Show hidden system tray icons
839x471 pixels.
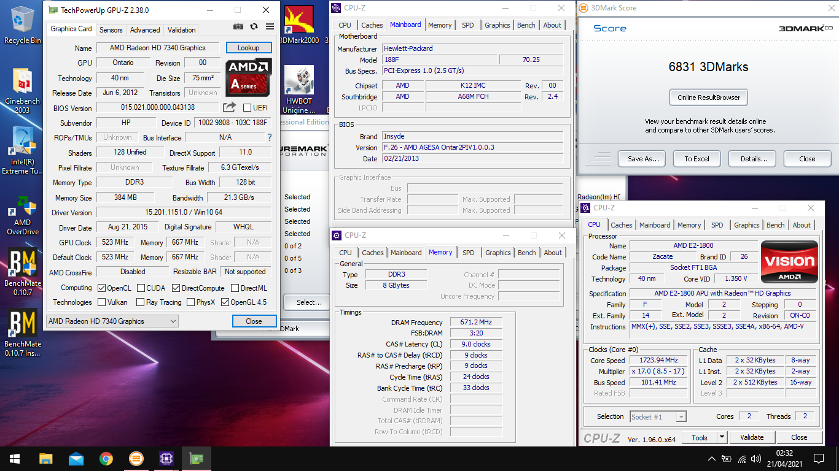(711, 459)
